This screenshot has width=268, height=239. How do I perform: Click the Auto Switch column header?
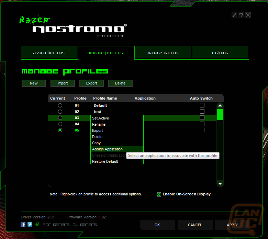click(201, 98)
